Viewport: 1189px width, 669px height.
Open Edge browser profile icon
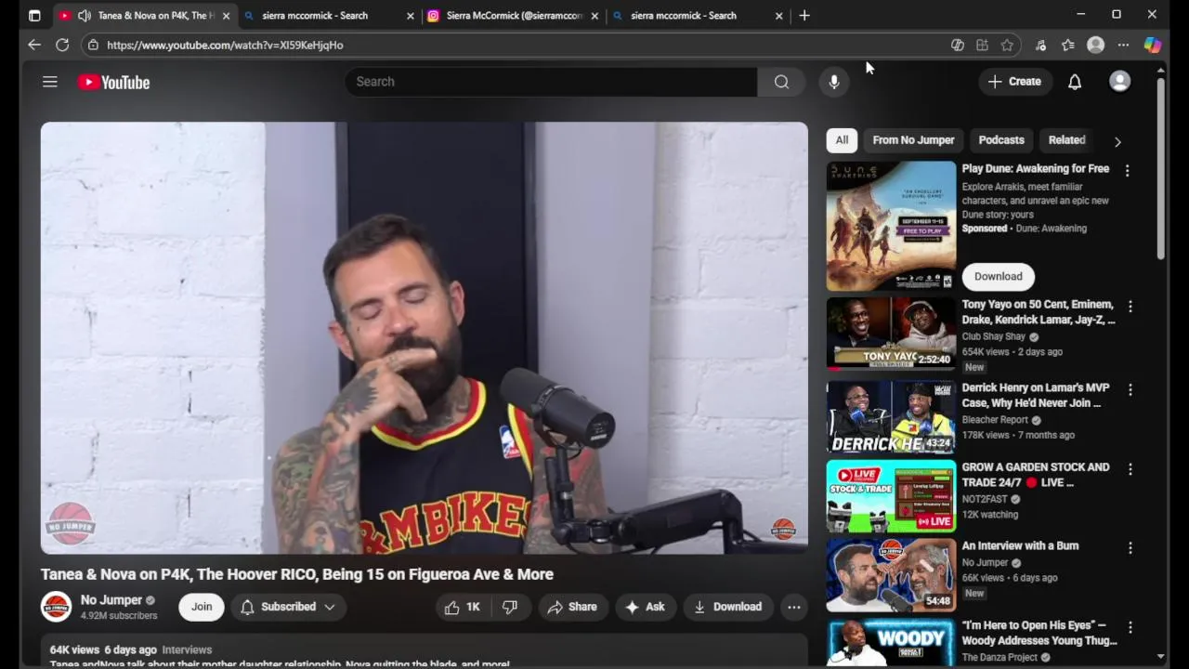click(1096, 45)
